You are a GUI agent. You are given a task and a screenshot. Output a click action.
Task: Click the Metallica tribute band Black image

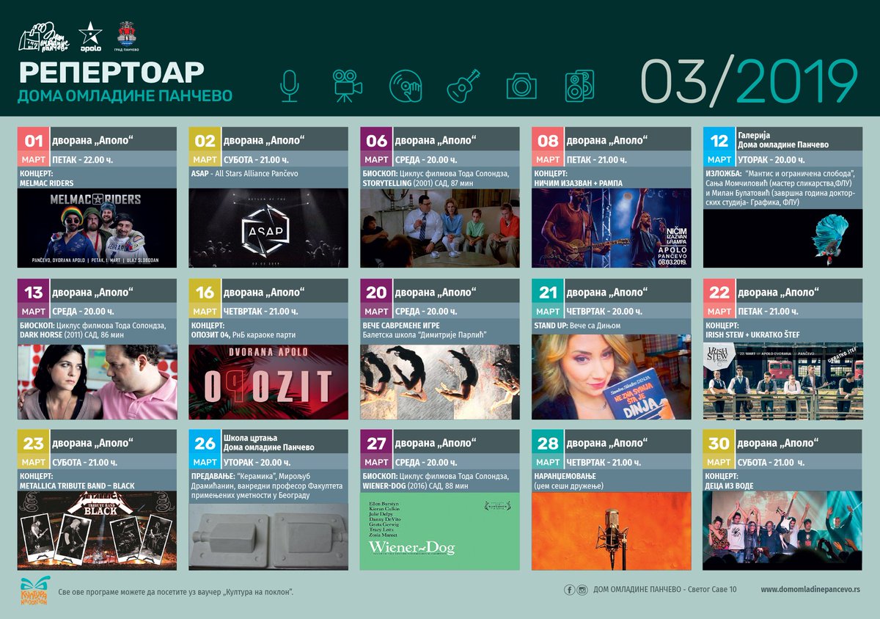[97, 531]
